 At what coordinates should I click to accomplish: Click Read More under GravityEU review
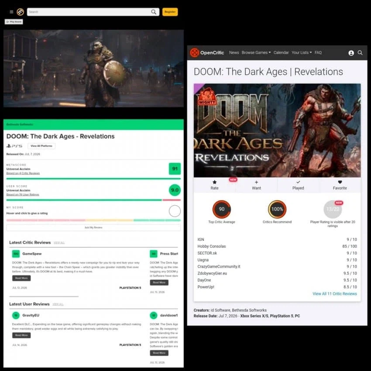(x=21, y=335)
